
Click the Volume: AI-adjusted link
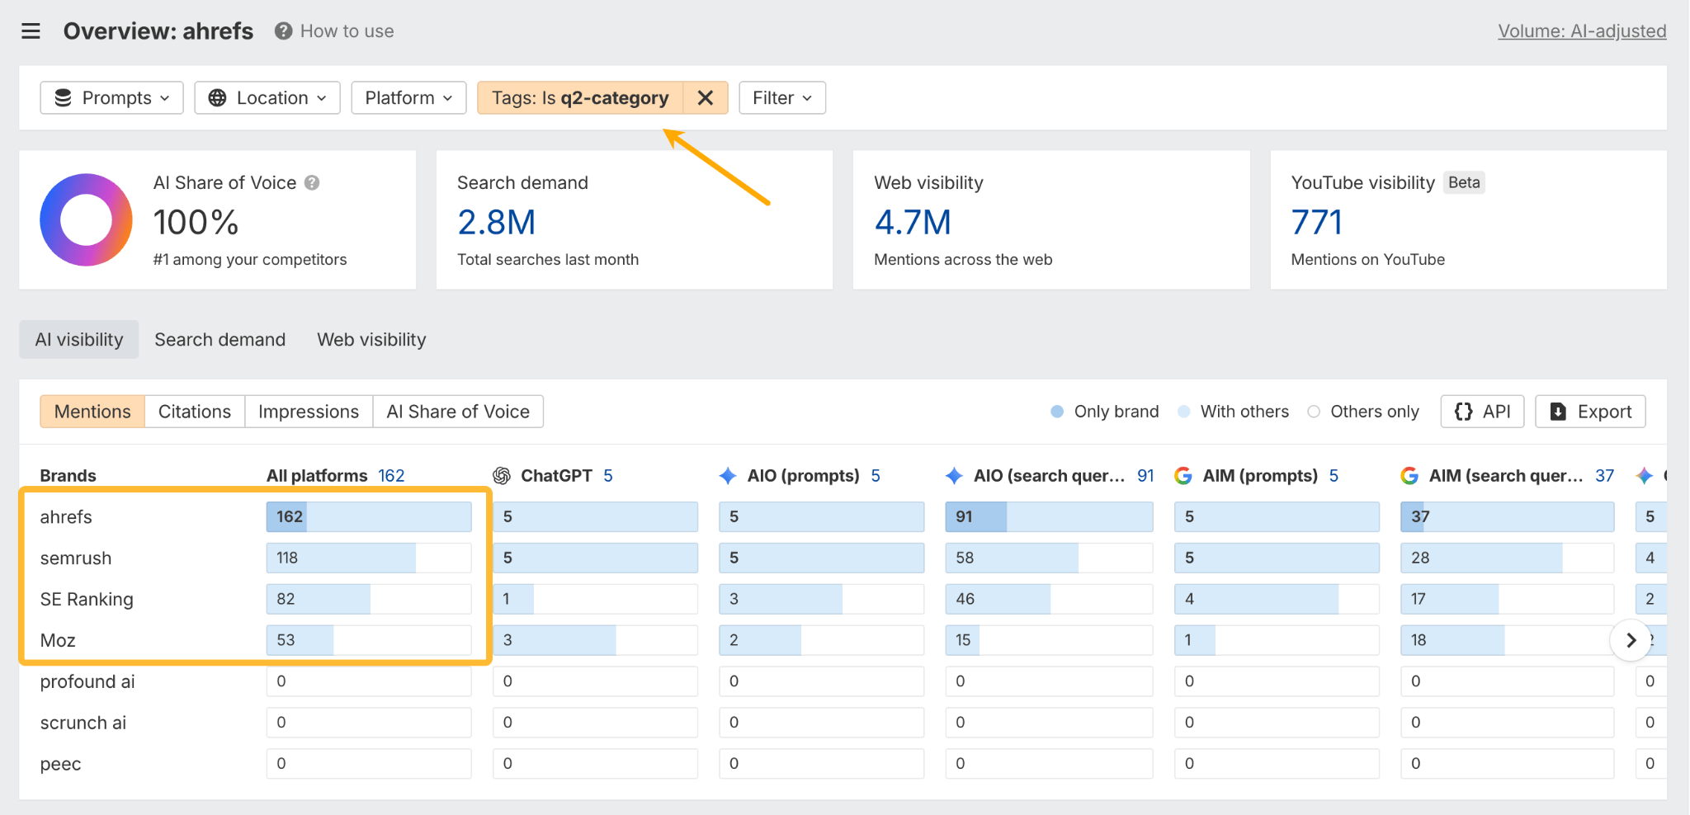[1582, 31]
